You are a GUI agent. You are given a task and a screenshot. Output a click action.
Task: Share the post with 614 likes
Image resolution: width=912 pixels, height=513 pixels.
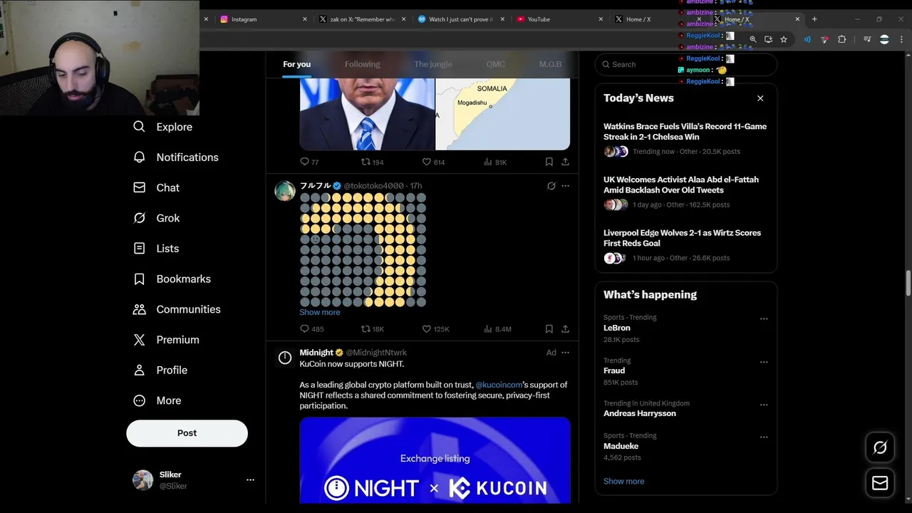point(565,162)
